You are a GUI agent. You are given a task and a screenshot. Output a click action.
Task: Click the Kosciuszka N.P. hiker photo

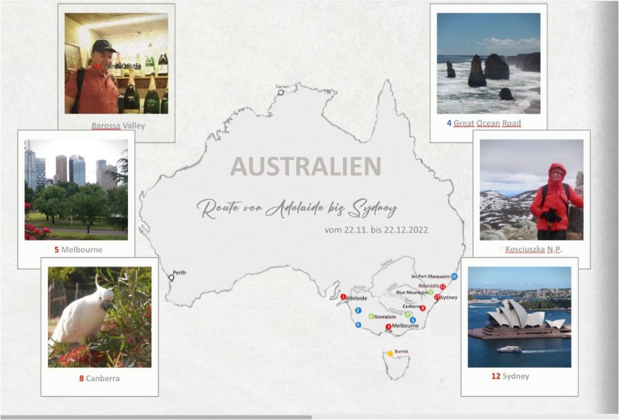pyautogui.click(x=532, y=190)
